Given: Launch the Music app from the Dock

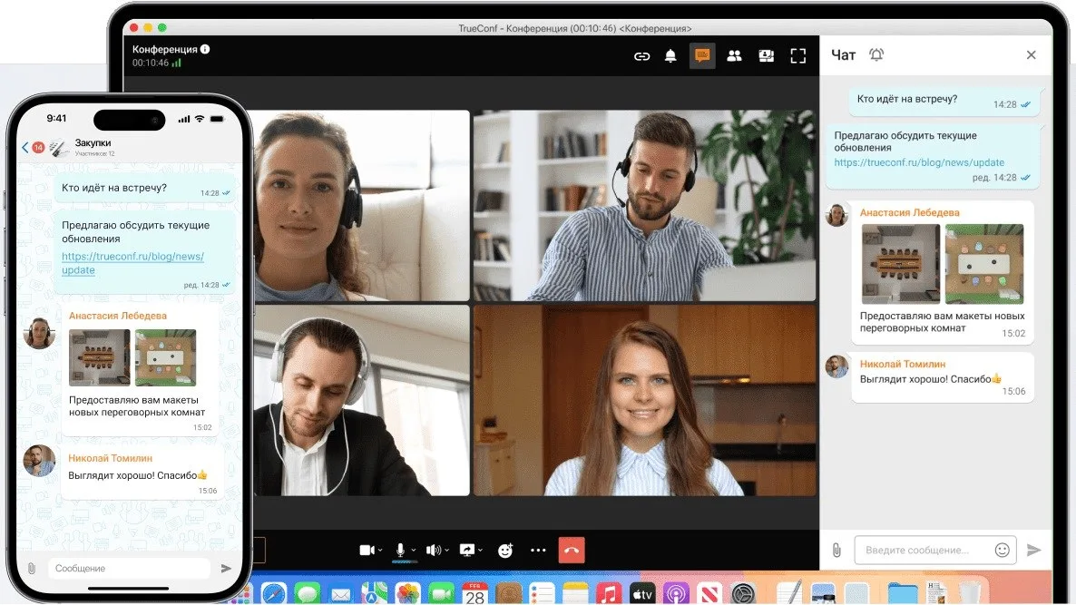Looking at the screenshot, I should point(609,593).
